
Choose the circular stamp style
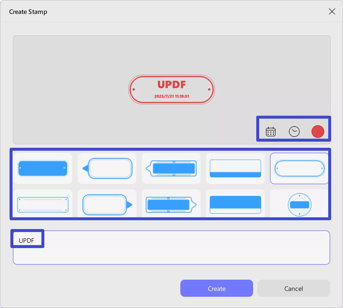(299, 205)
